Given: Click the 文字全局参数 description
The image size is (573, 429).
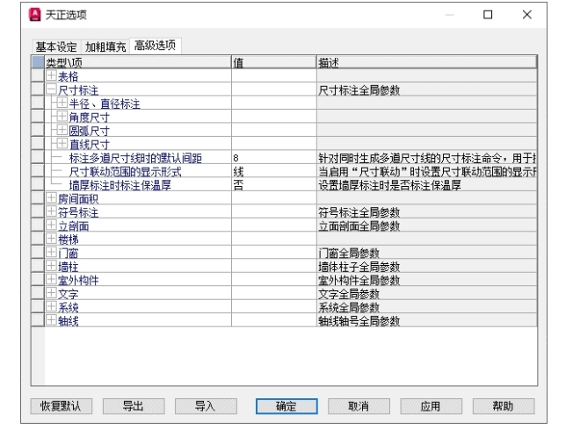Looking at the screenshot, I should [x=349, y=294].
